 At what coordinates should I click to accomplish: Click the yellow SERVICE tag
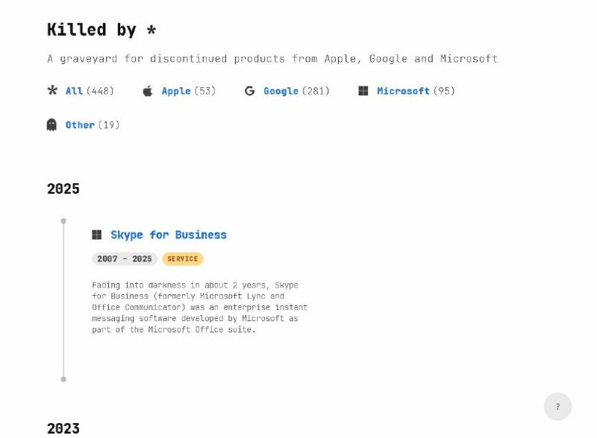coord(183,259)
